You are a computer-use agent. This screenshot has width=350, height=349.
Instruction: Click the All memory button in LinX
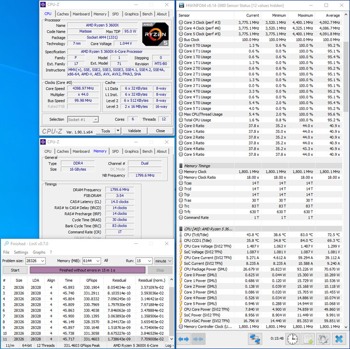(106, 260)
